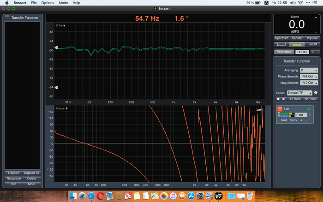
Task: Toggle the Live IR display
Action: coord(312,44)
